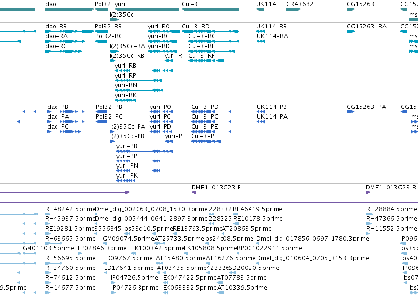Select BAC end DME1-013G23.R
This screenshot has width=418, height=295.
[x=391, y=188]
